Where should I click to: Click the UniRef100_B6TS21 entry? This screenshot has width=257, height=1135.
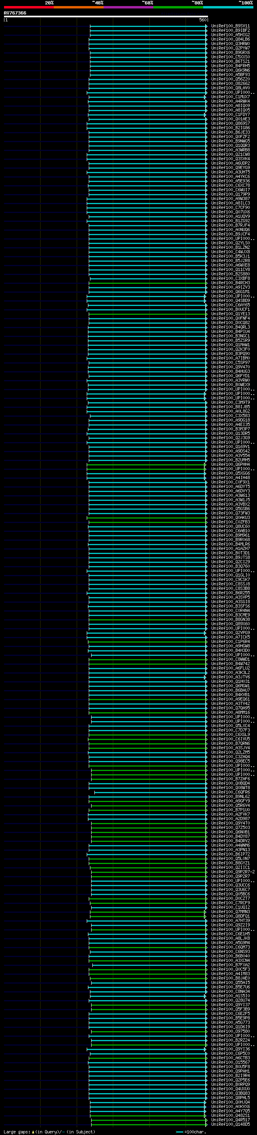click(230, 61)
